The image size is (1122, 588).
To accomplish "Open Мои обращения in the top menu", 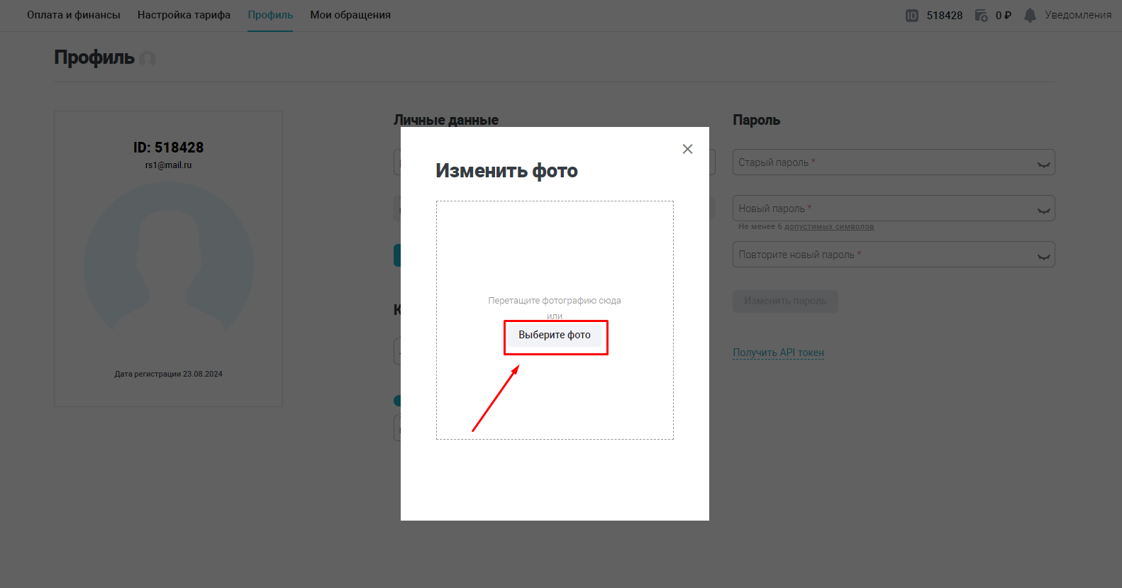I will point(350,15).
